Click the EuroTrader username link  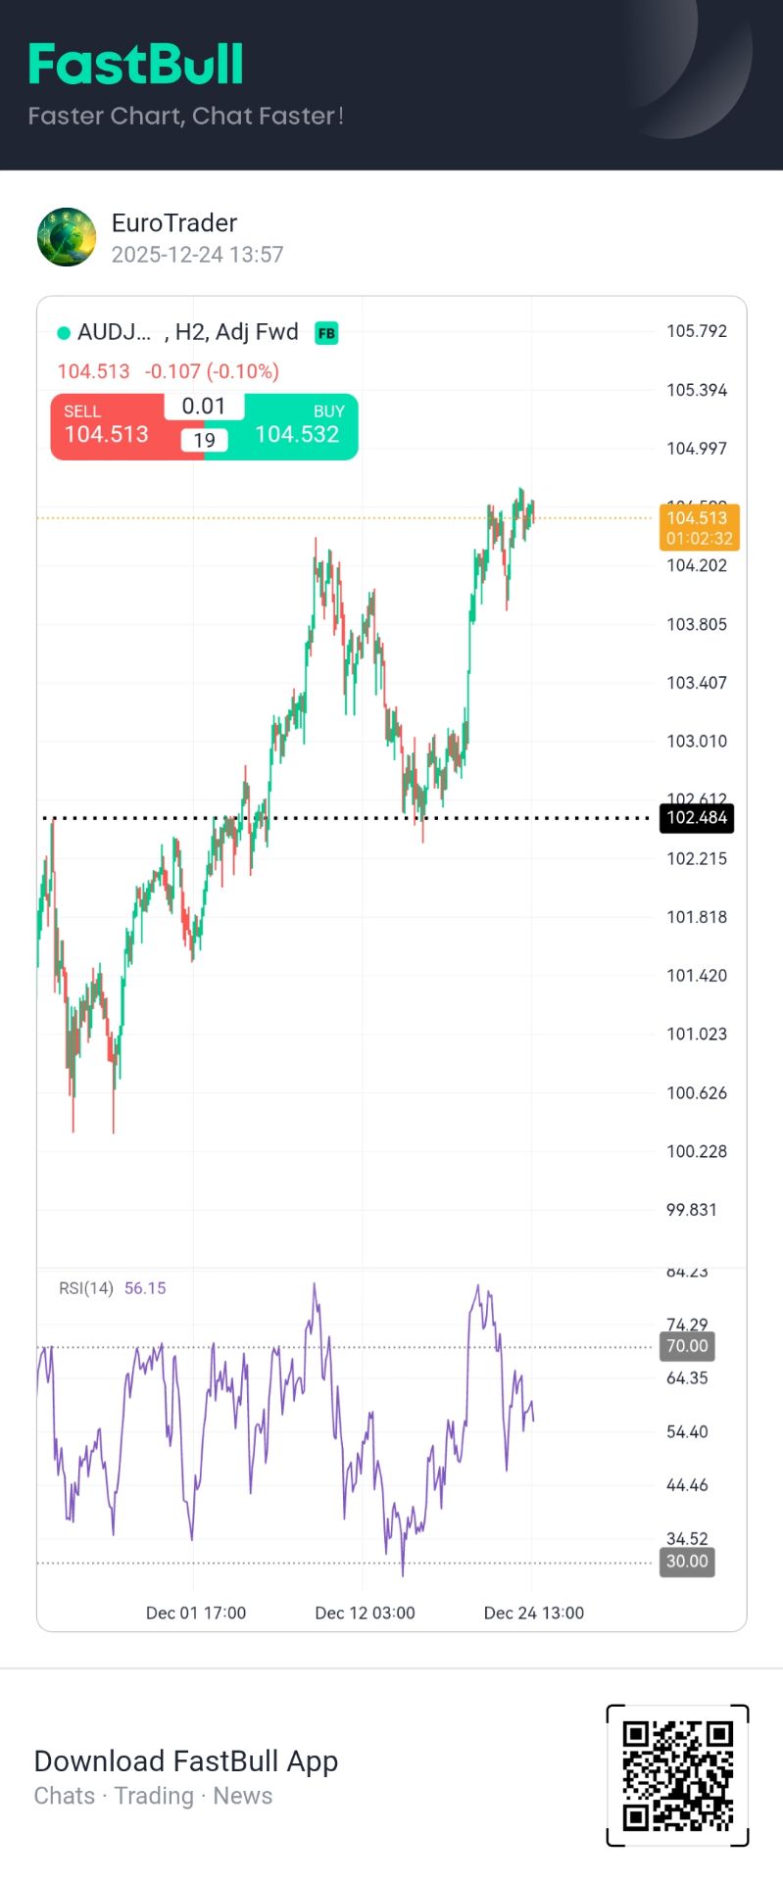174,223
